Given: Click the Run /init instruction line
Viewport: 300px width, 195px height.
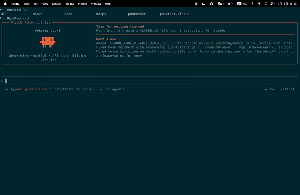Looking at the screenshot, I should pyautogui.click(x=160, y=31).
